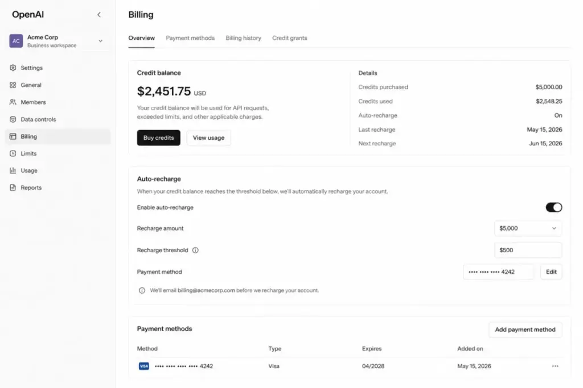Click the Visa card logo icon
This screenshot has height=388, width=583.
click(144, 366)
